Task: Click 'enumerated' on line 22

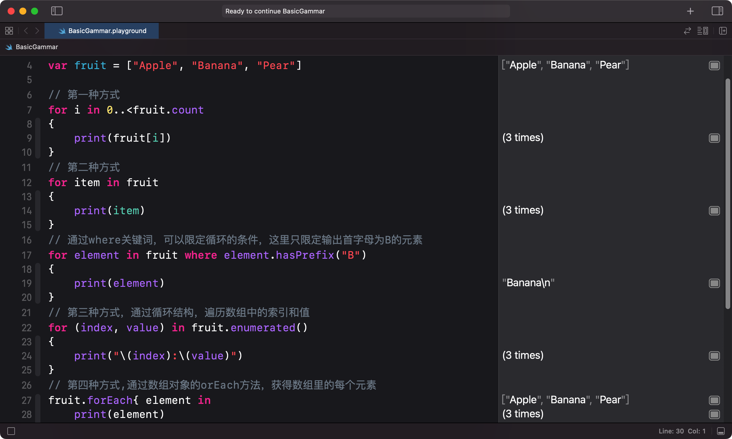Action: coord(263,327)
